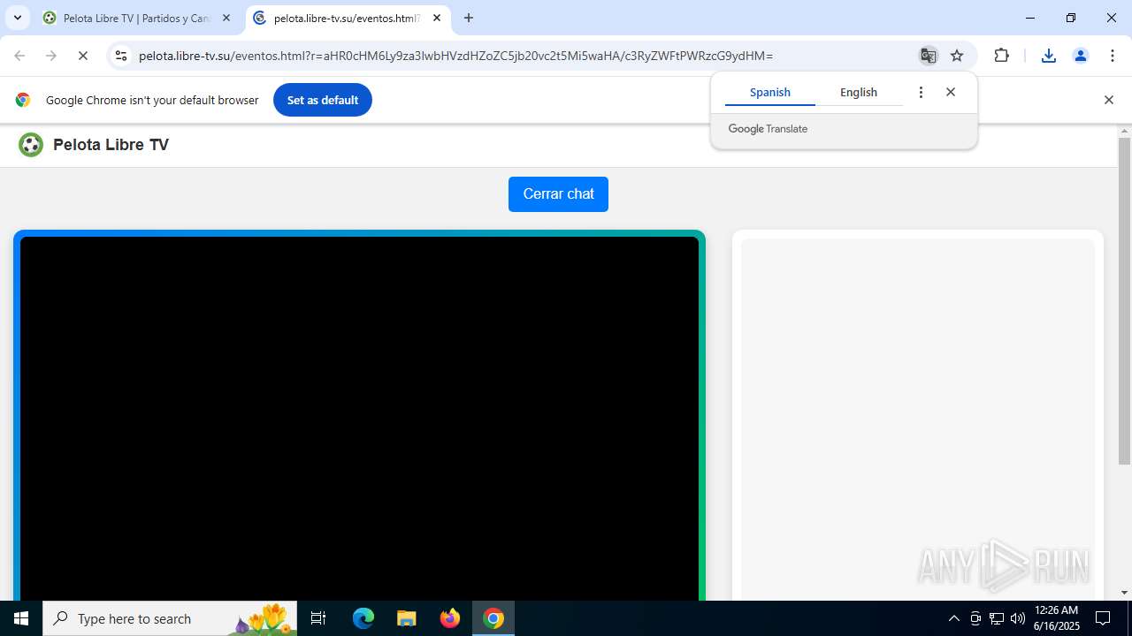Open the Downloads icon
Image resolution: width=1132 pixels, height=636 pixels.
1049,56
